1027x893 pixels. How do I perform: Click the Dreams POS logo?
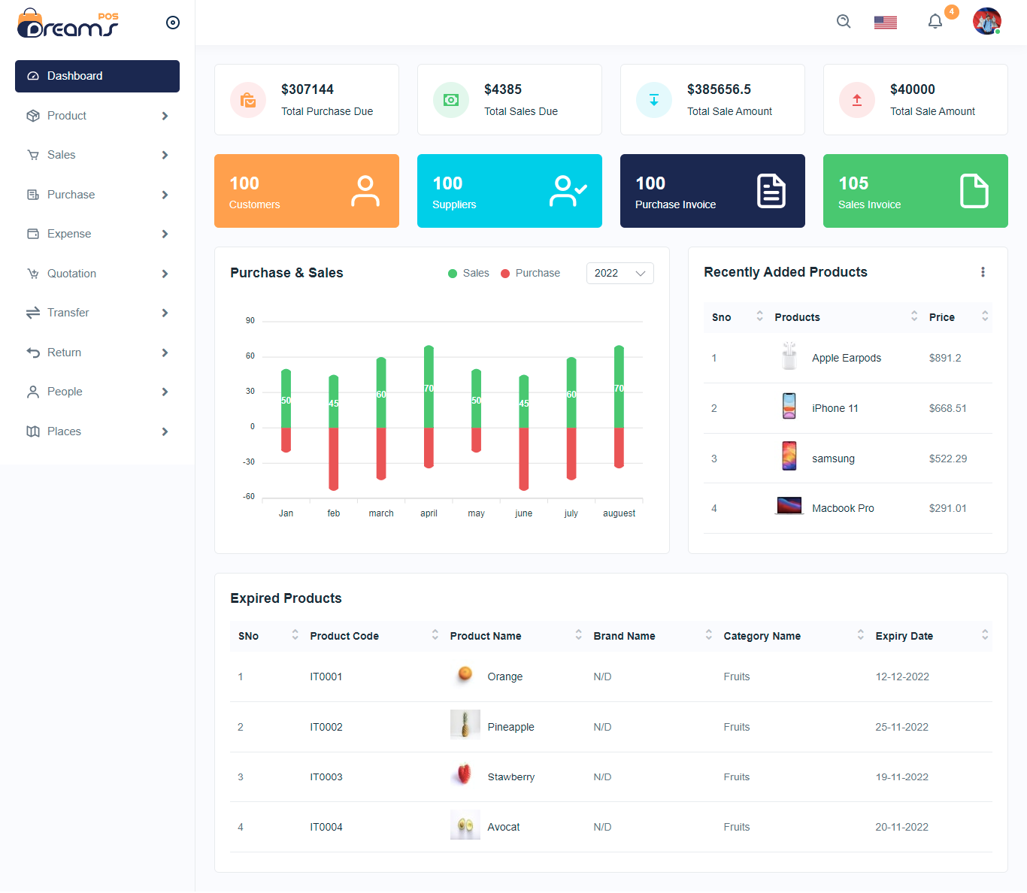point(68,23)
